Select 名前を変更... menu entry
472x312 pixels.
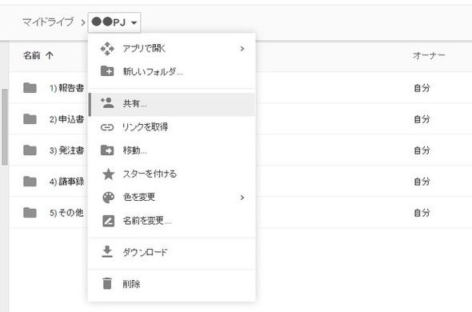tap(171, 221)
